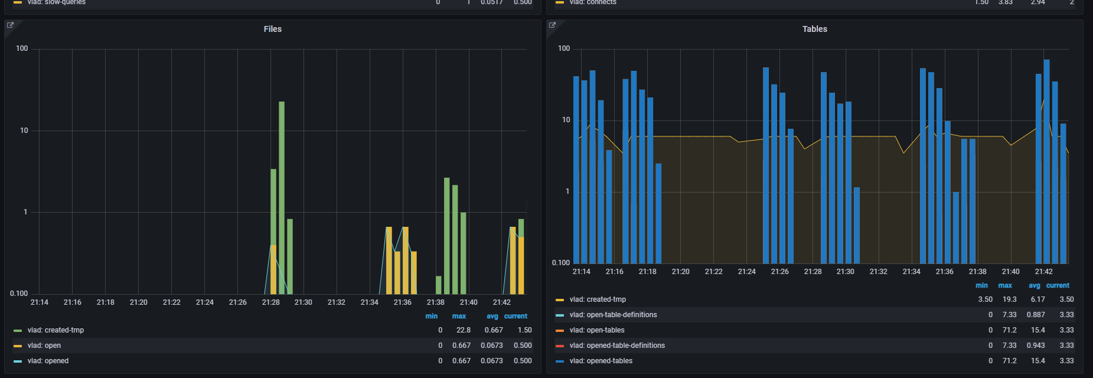Click blue swatch for vlad: opened-tables
The height and width of the screenshot is (378, 1093).
pos(560,361)
